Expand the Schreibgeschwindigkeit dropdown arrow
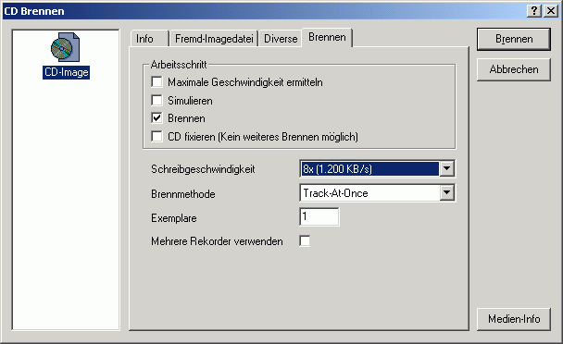 tap(446, 168)
